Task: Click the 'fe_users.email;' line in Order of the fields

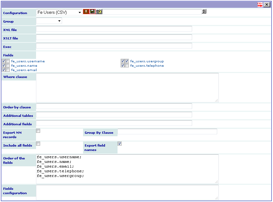Action: [x=55, y=166]
